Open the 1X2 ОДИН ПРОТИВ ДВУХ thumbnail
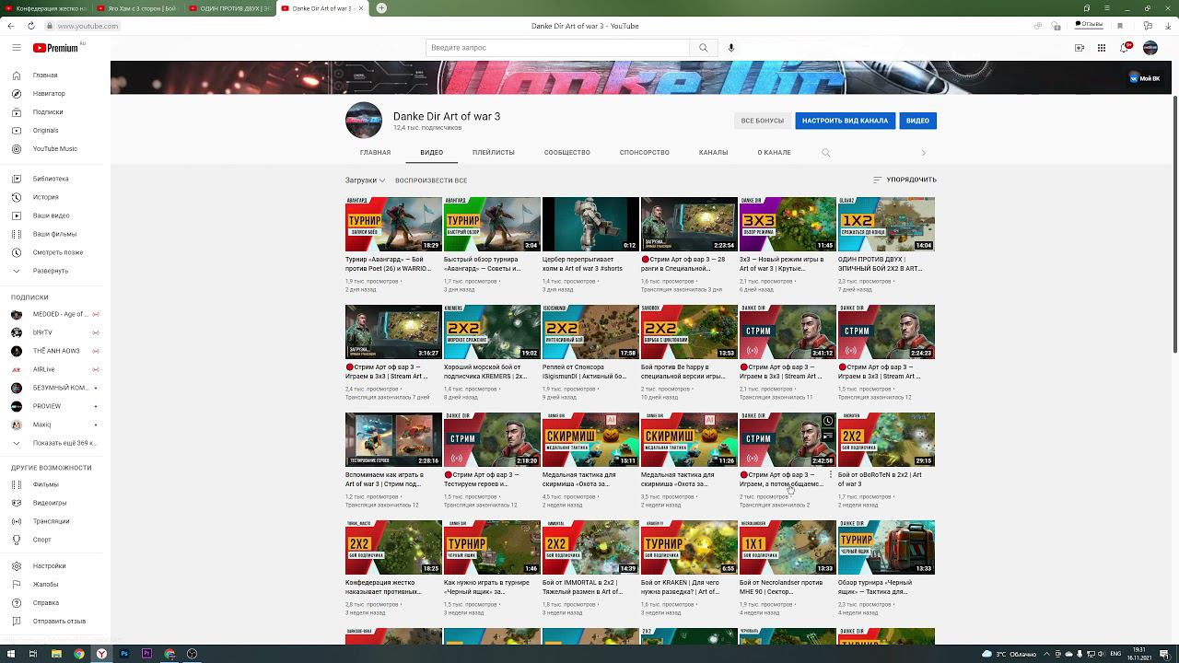Image resolution: width=1179 pixels, height=663 pixels. (886, 224)
